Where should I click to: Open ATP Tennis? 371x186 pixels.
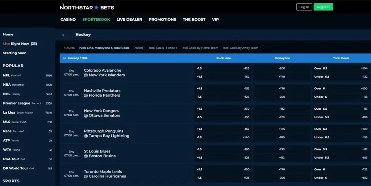[28, 140]
